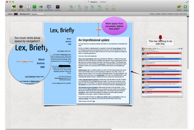Viewport: 194px width, 130px height.
Task: Click the vertical scrollbar on the right
Action: coord(188,43)
